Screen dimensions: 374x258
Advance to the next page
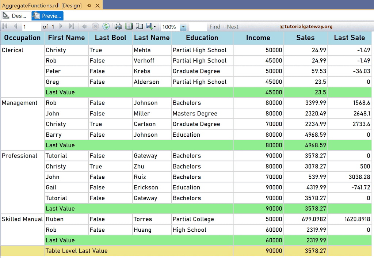pyautogui.click(x=61, y=26)
